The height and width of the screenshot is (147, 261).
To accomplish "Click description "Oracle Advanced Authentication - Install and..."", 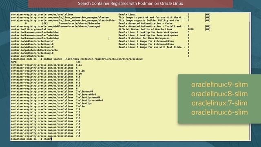I will pos(152,27).
